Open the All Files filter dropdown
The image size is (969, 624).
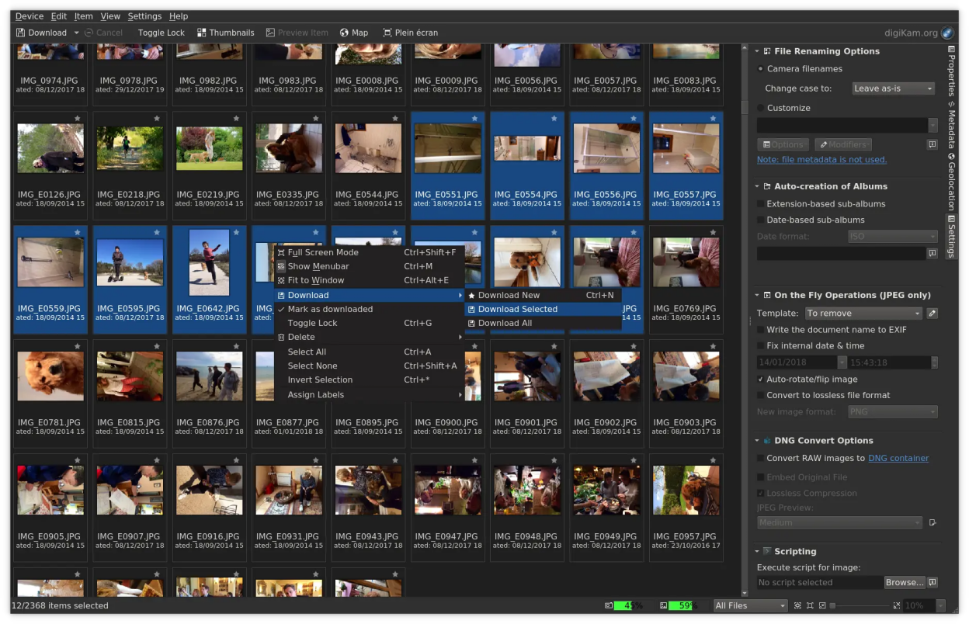[x=750, y=605]
